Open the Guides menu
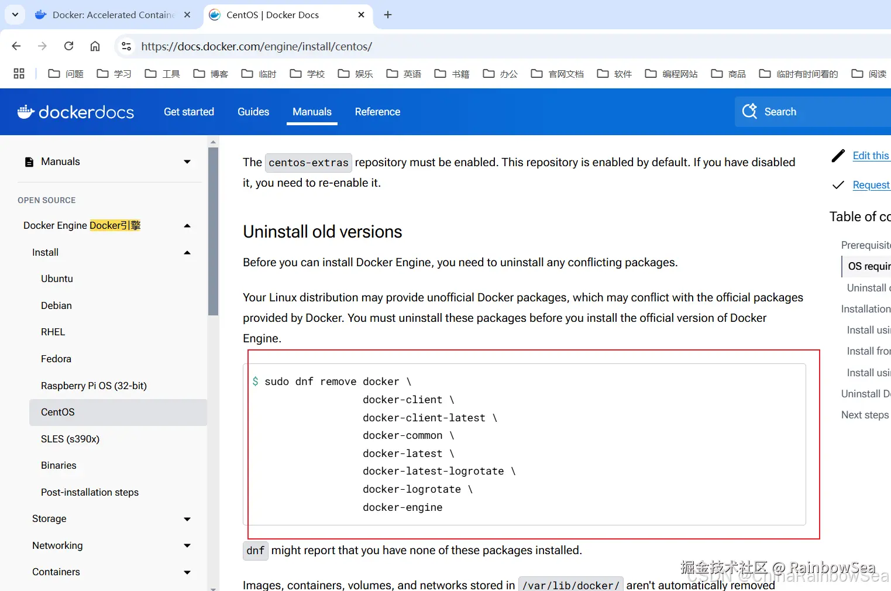 [253, 112]
